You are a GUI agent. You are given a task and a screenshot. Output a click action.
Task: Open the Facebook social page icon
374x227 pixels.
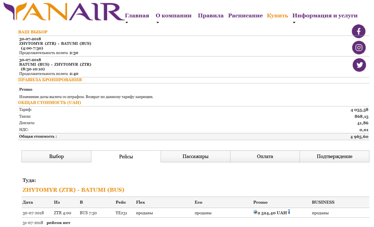coord(359,31)
